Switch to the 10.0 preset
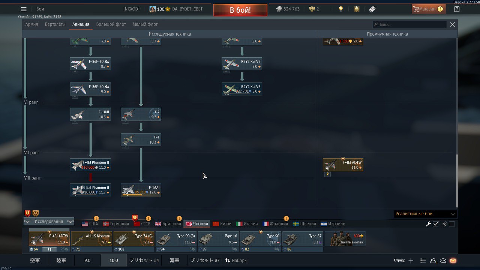The height and width of the screenshot is (270, 480). (114, 261)
